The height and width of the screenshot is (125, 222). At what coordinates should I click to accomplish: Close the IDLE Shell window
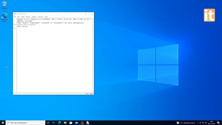click(91, 14)
